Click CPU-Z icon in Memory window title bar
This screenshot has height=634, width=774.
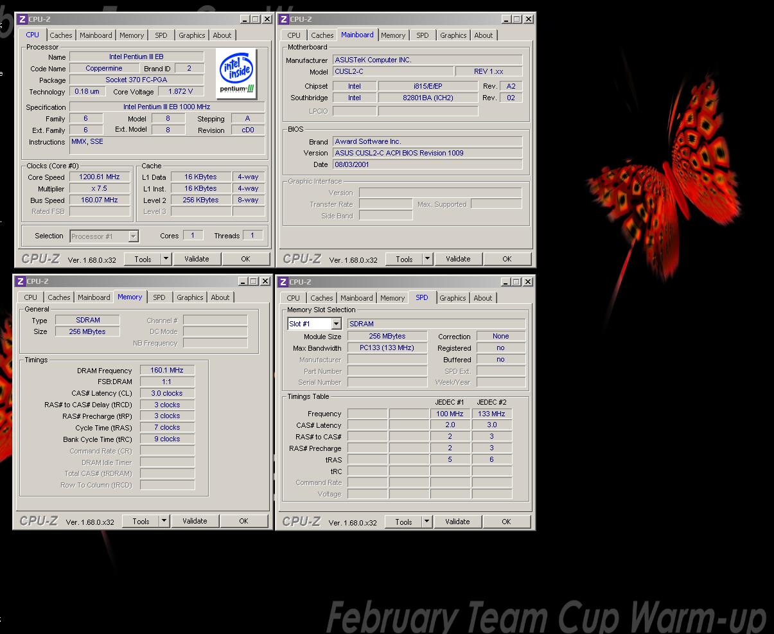(x=20, y=281)
